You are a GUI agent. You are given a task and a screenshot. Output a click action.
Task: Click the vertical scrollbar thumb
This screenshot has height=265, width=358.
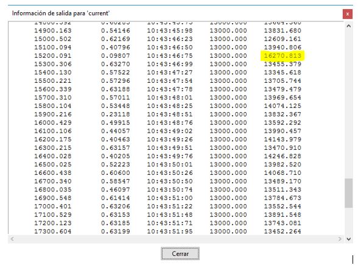point(349,193)
